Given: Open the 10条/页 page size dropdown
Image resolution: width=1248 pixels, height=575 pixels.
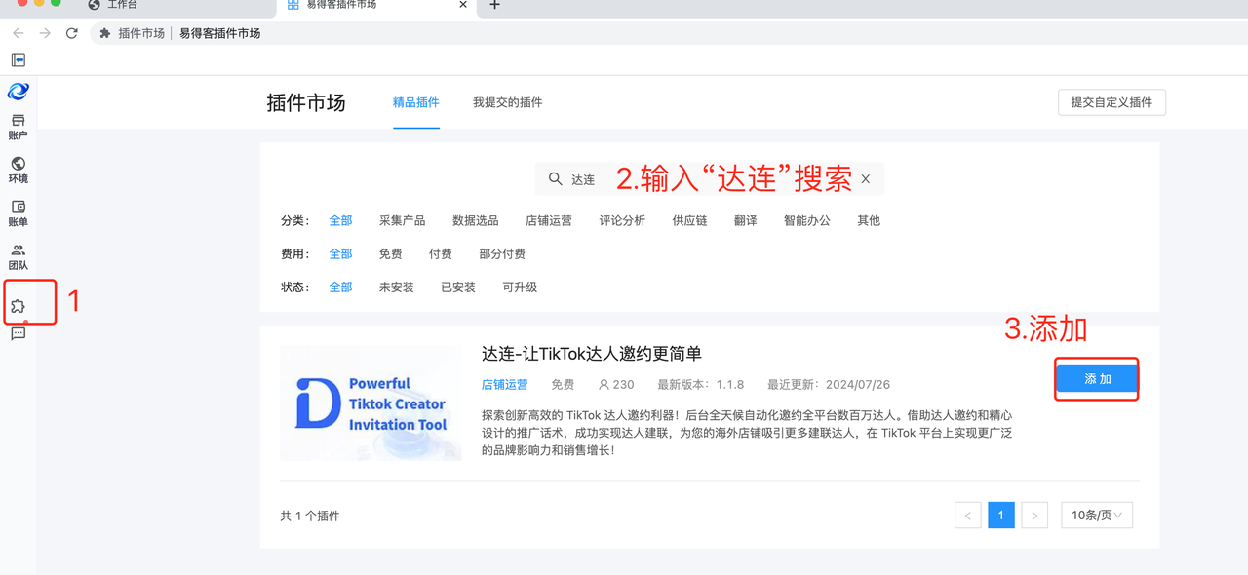Looking at the screenshot, I should [x=1097, y=516].
